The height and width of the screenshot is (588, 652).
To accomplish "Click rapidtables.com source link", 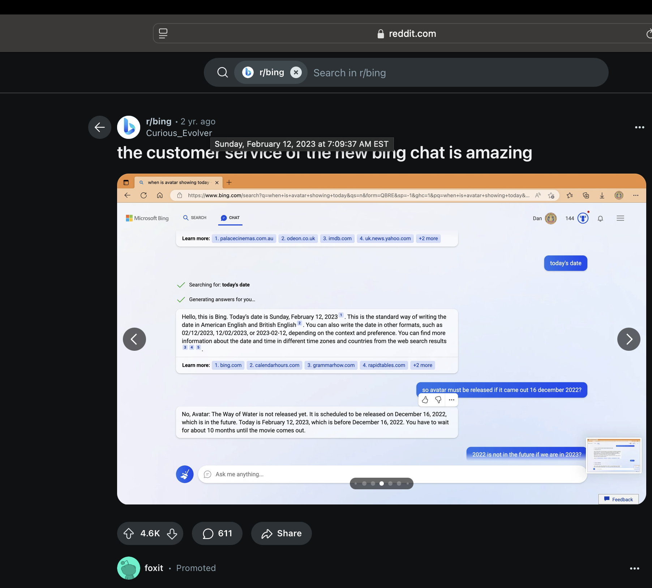I will click(384, 365).
